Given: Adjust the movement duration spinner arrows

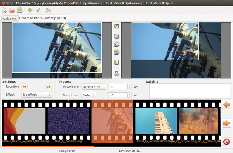Looking at the screenshot, I should pos(130,87).
